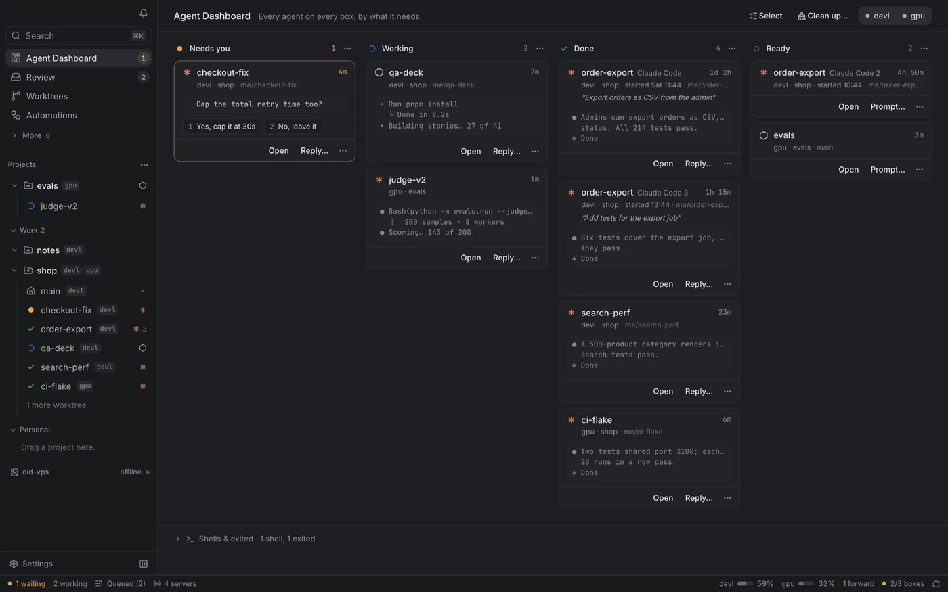Click the Settings gear icon
This screenshot has height=592, width=948.
pyautogui.click(x=14, y=564)
